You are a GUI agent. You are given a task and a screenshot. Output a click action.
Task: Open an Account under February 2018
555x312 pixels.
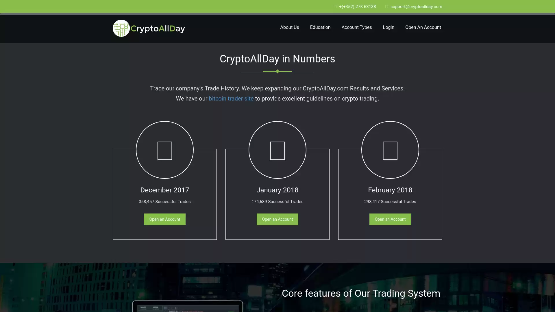click(390, 219)
